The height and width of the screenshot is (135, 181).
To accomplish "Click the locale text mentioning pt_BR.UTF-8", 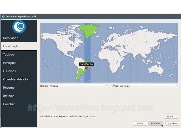I will pos(68,116).
